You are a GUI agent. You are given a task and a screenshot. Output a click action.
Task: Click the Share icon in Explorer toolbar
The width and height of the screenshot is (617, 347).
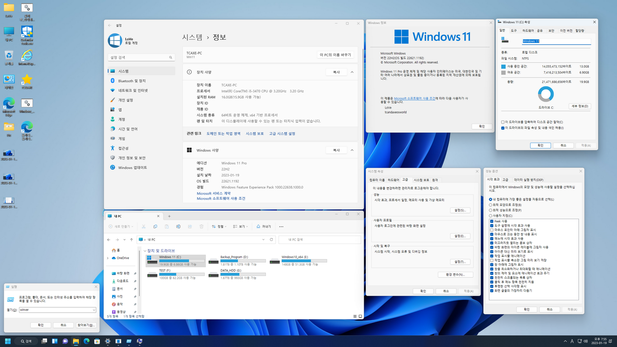[x=190, y=227]
